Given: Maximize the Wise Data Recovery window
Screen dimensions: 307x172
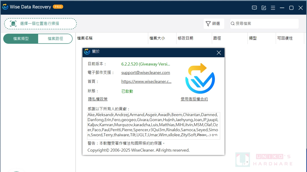Looking at the screenshot, I should pos(291,8).
